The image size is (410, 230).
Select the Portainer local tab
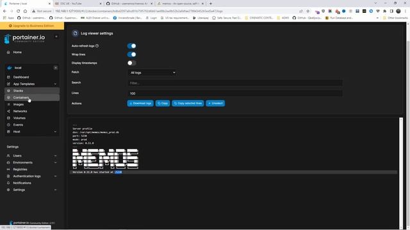26,4
